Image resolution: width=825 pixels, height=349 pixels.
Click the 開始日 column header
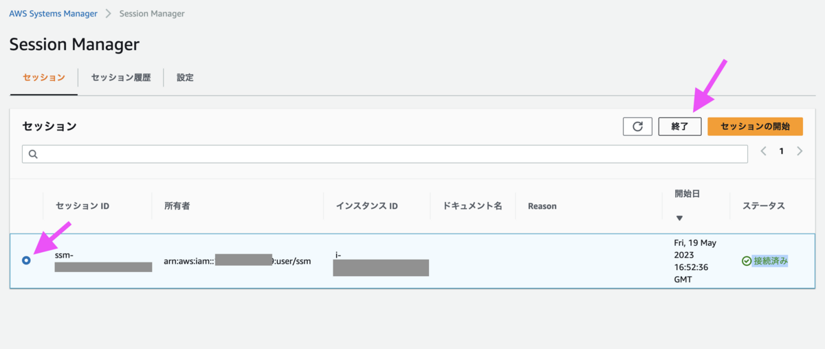pos(687,194)
